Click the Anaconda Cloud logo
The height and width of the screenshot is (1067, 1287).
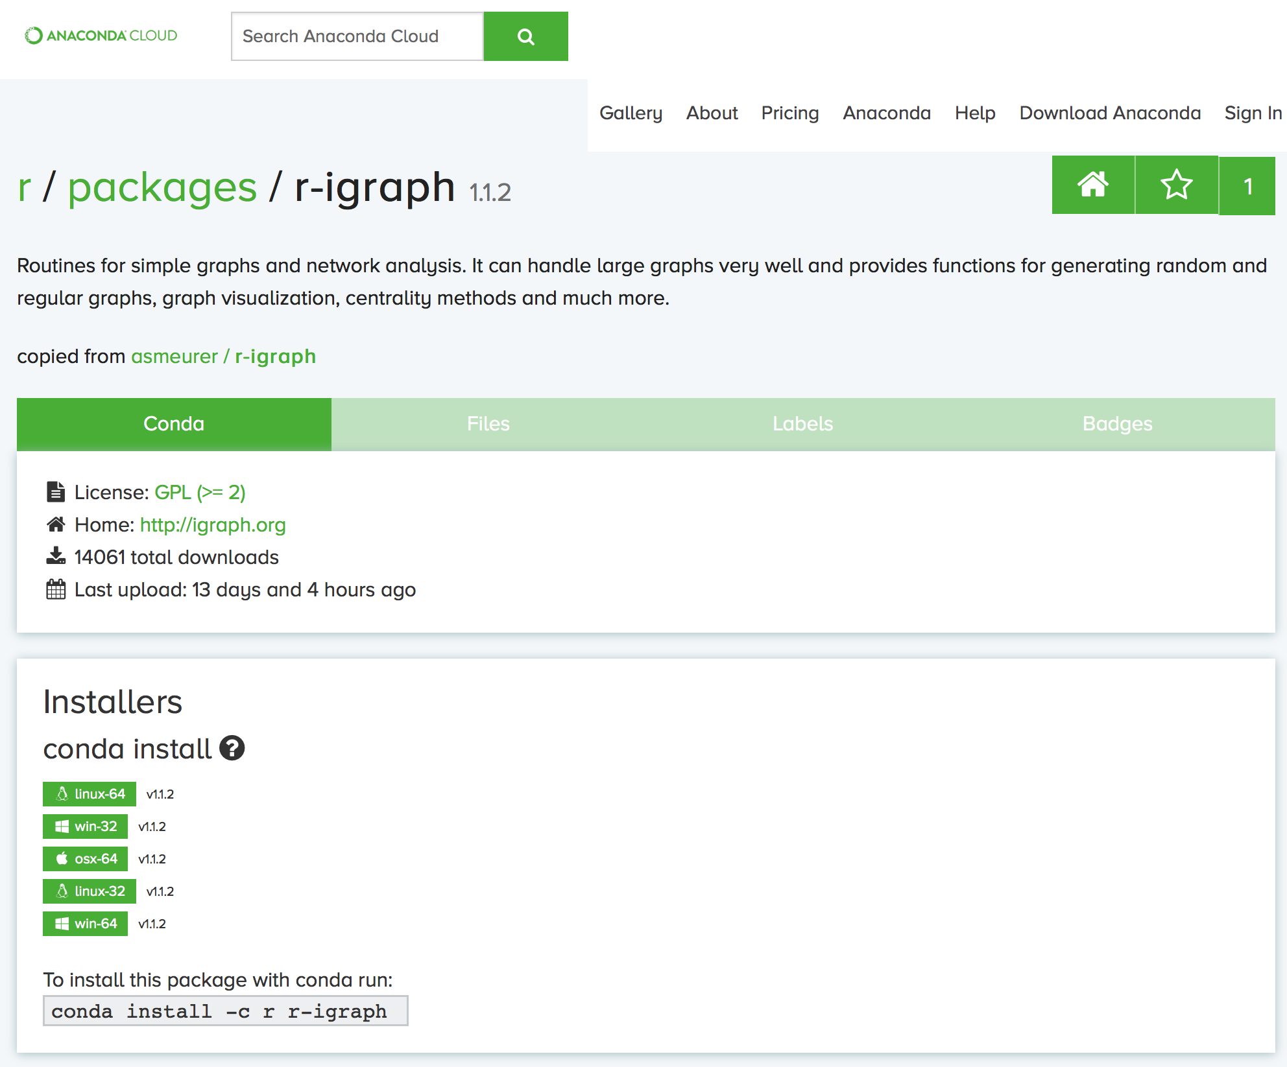[x=101, y=36]
